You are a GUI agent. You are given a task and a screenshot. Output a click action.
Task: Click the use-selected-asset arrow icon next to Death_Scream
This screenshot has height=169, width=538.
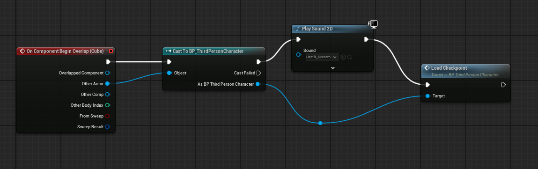click(344, 57)
